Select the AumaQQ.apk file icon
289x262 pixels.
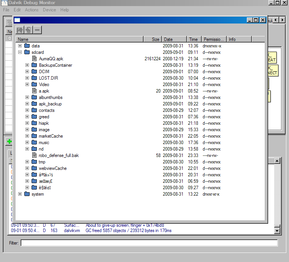[34, 59]
